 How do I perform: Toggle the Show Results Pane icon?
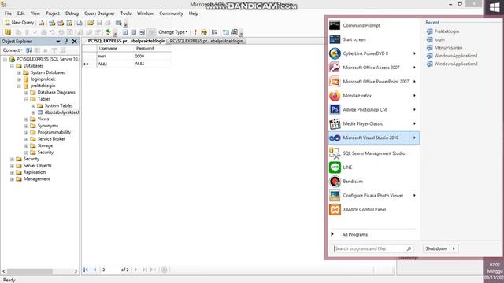(x=150, y=32)
